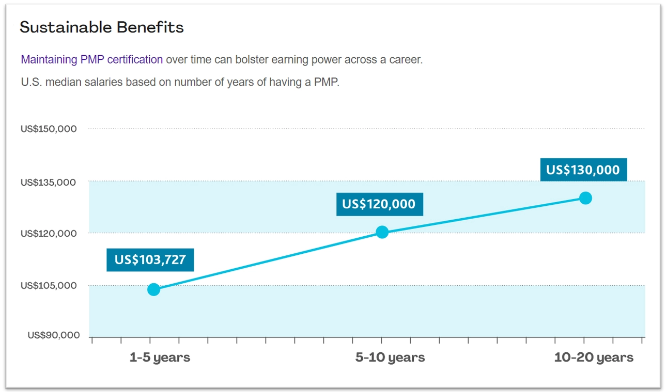Click line segment between last two data points

484,215
